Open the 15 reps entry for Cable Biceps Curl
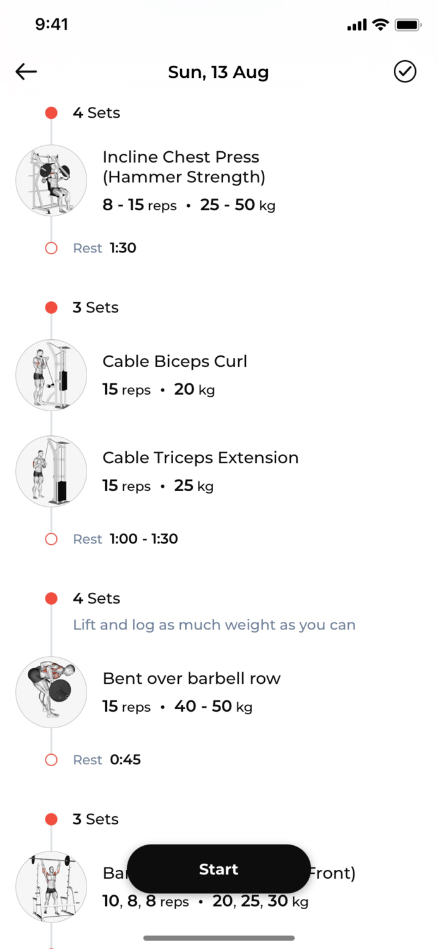Image resolution: width=438 pixels, height=949 pixels. (x=126, y=389)
